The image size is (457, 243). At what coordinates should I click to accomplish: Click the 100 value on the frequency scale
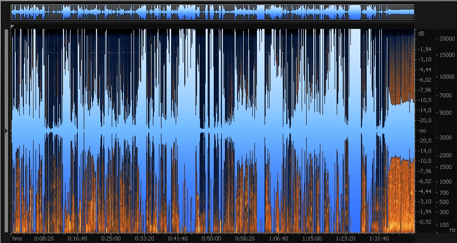tap(445, 225)
